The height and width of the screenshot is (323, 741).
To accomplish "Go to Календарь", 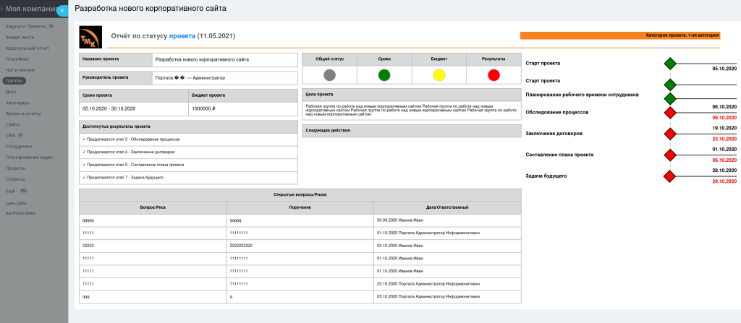I will 18,103.
